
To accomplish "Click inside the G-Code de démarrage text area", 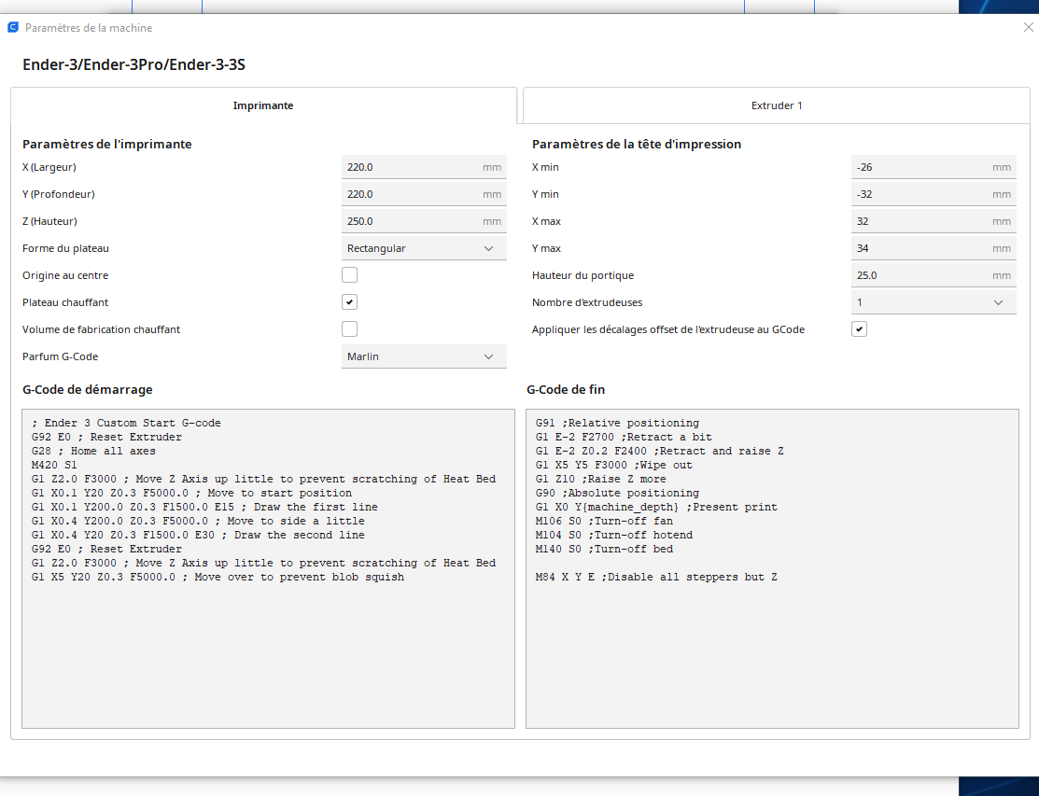I will [268, 569].
